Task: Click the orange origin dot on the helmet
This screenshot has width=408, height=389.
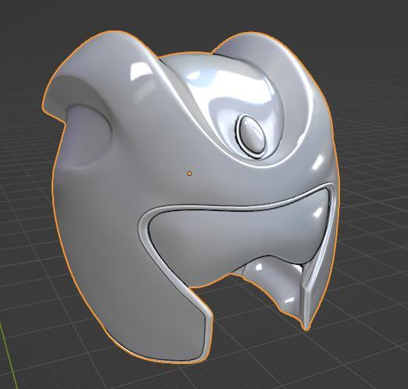Action: click(x=190, y=173)
